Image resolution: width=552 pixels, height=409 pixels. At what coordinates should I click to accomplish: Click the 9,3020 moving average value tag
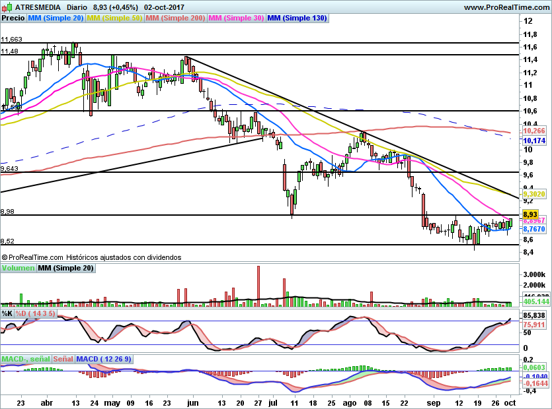coord(534,194)
